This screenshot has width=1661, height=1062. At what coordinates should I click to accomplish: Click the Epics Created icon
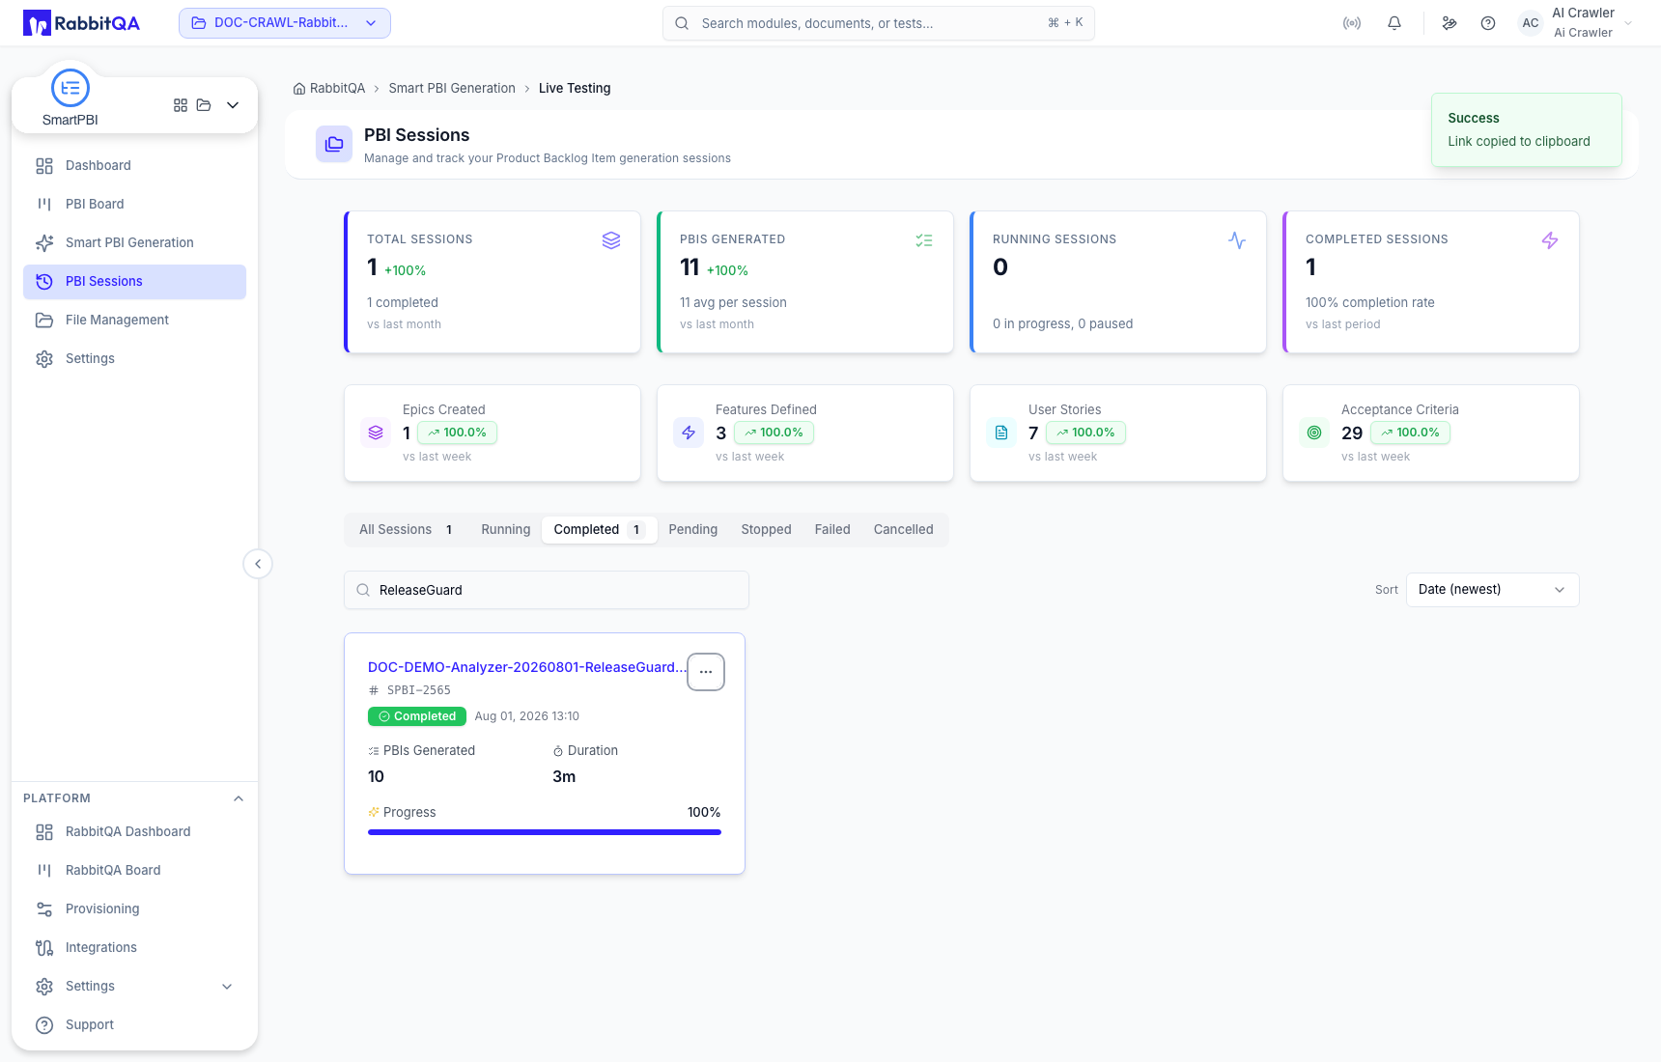coord(376,433)
